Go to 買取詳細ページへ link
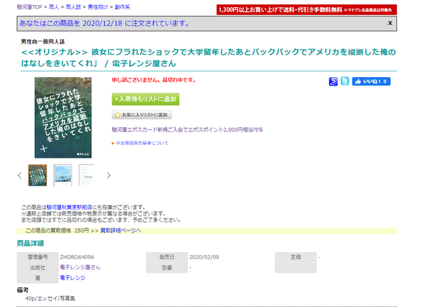The image size is (429, 307). pyautogui.click(x=121, y=231)
